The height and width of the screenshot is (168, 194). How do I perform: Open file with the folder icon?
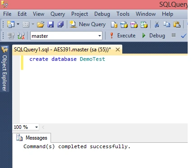41,24
